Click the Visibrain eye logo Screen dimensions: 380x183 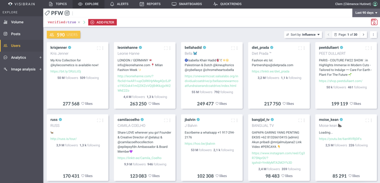(x=10, y=4)
